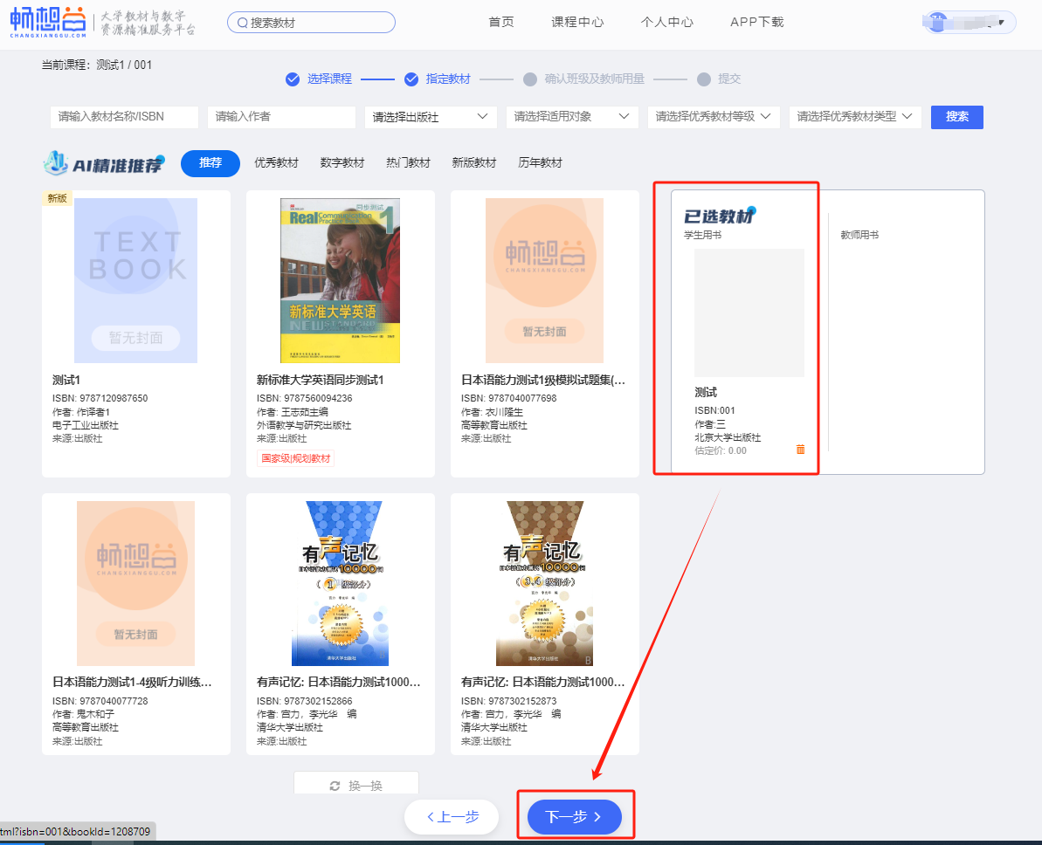Expand the 请选择适用对象 dropdown
This screenshot has height=845, width=1042.
point(571,117)
